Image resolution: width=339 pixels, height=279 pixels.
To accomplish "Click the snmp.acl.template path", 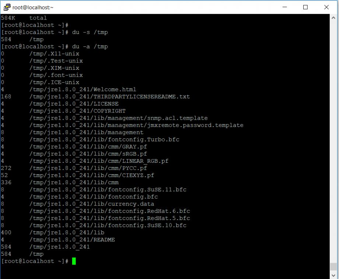I will pos(119,118).
